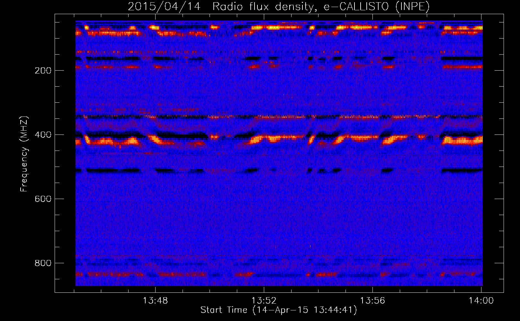Click the 13:52 time tick label
The width and height of the screenshot is (520, 321).
[x=264, y=301]
